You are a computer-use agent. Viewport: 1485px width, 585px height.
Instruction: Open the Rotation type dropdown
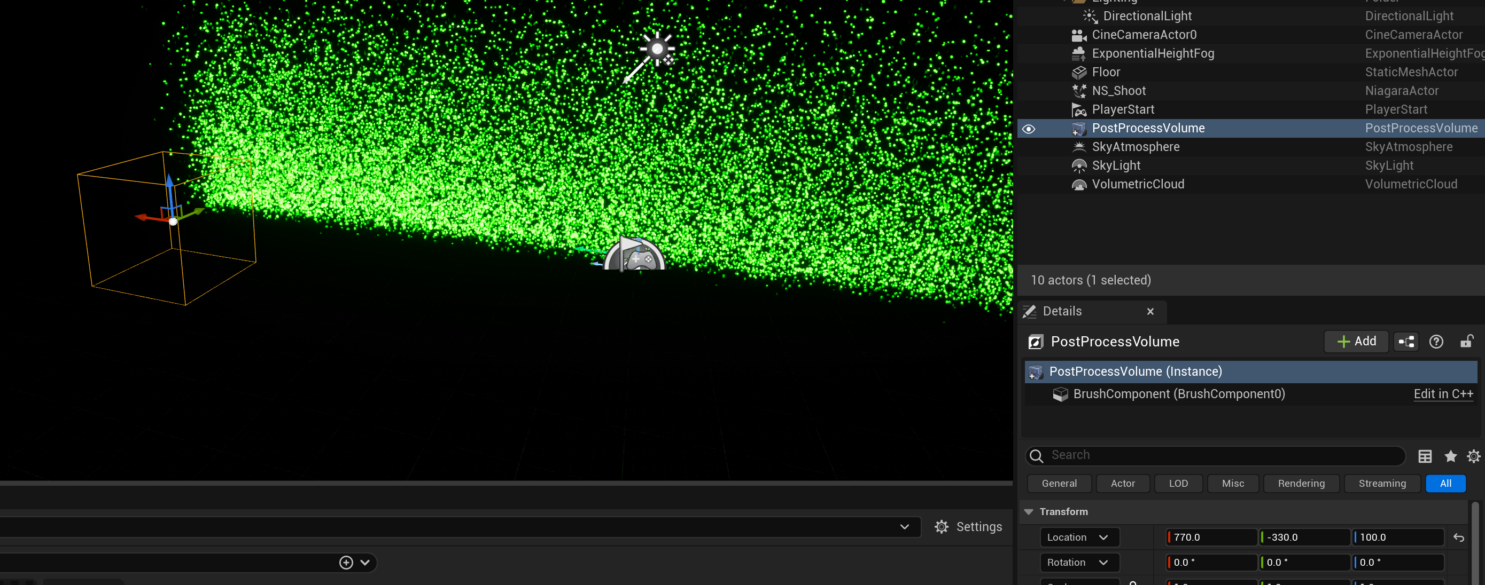point(1078,563)
